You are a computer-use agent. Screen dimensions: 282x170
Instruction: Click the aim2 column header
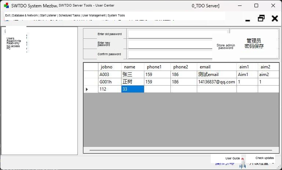coord(268,67)
